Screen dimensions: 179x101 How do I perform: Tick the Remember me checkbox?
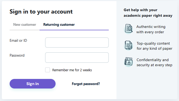(48, 70)
